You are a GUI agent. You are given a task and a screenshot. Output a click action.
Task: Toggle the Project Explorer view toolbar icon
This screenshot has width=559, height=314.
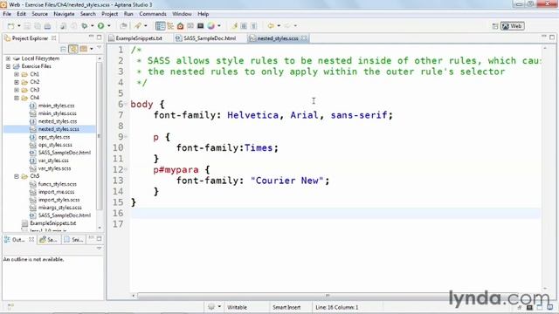[161, 26]
